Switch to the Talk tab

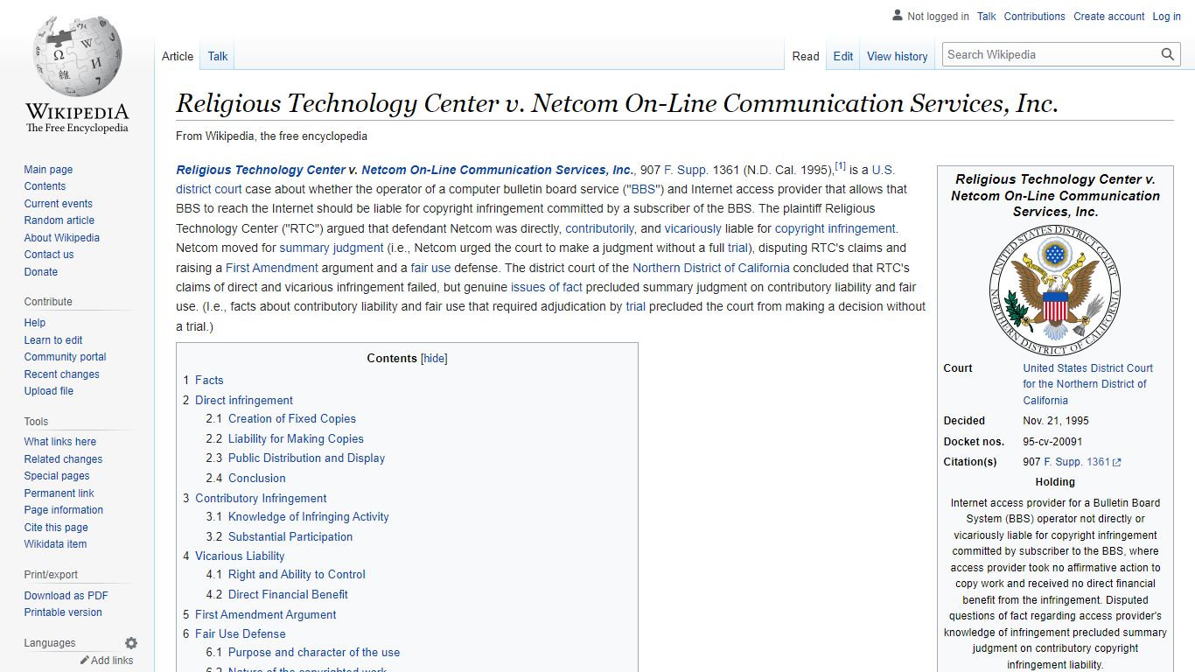(218, 56)
